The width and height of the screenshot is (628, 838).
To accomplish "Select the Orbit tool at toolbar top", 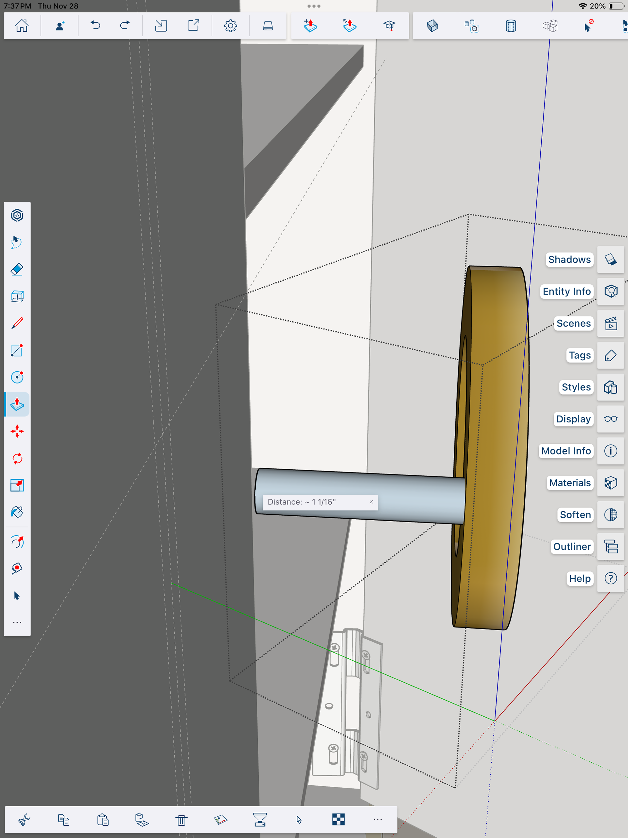I will pos(17,215).
